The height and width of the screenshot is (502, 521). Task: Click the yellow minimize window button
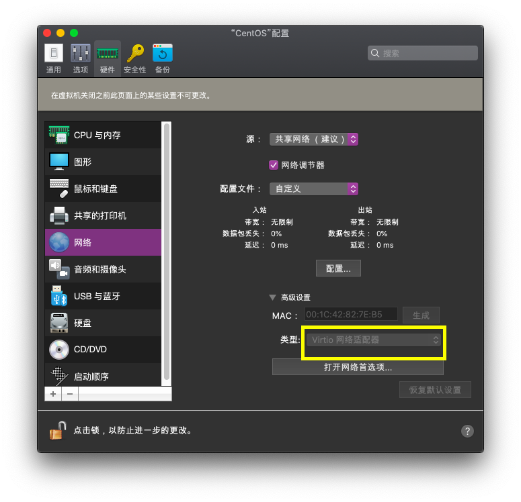click(61, 33)
